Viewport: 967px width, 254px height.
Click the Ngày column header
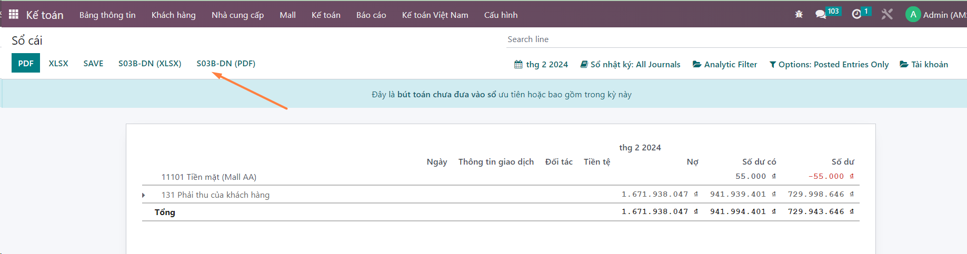[437, 162]
